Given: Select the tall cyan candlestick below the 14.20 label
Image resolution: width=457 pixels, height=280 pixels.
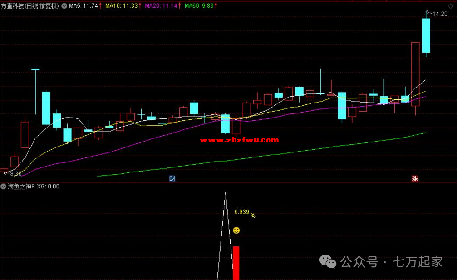Looking at the screenshot, I should 426,35.
